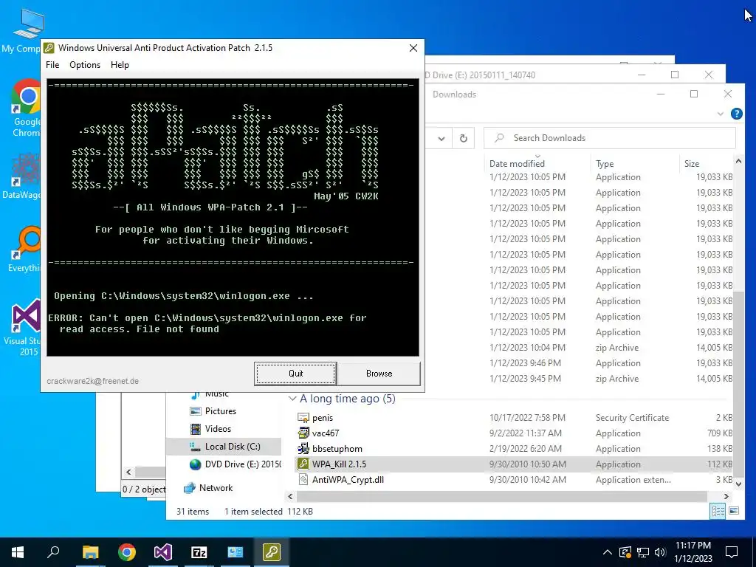The image size is (756, 567).
Task: Click the key icon in patch title bar
Action: tap(49, 48)
